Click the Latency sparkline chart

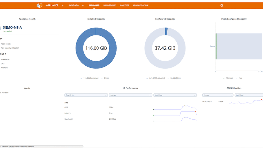(175, 113)
